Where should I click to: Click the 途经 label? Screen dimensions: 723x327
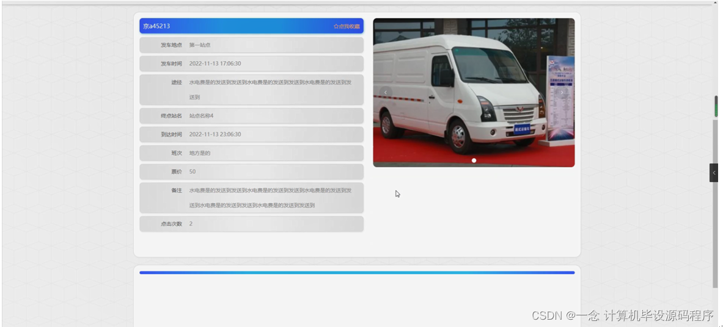(177, 82)
